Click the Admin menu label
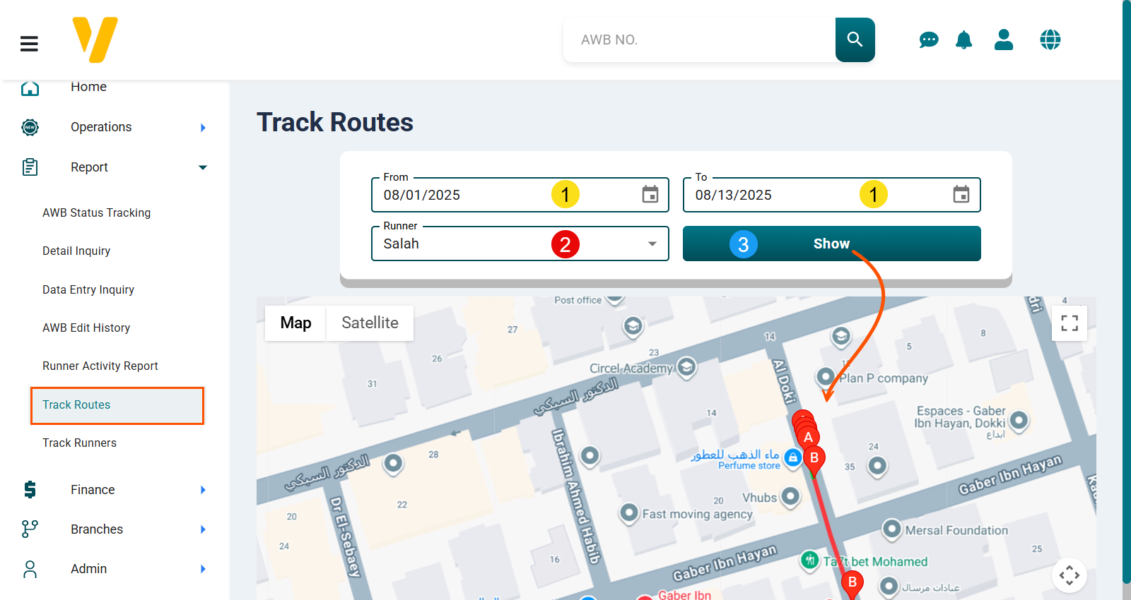This screenshot has width=1131, height=600. [x=88, y=569]
